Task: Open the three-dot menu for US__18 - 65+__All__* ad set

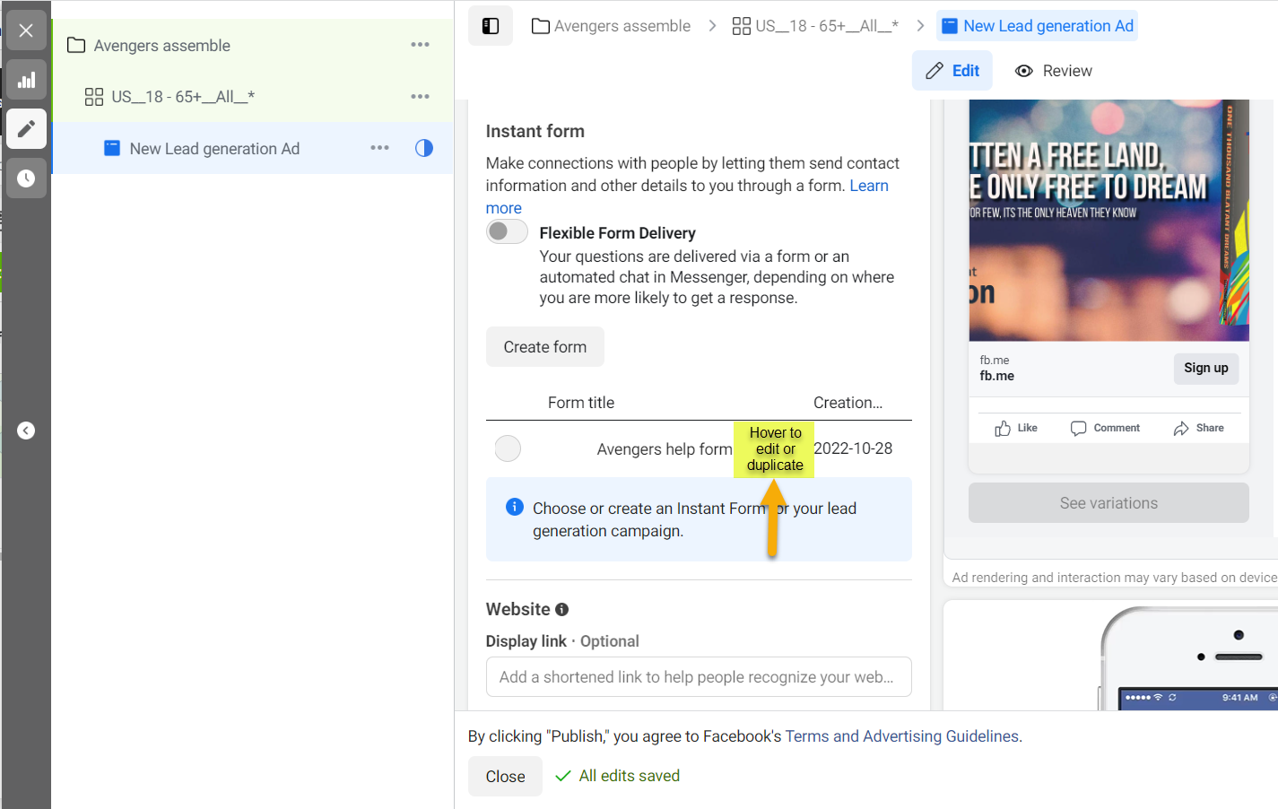Action: [420, 97]
